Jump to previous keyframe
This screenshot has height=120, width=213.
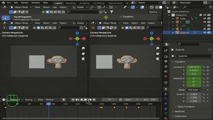(x=77, y=100)
